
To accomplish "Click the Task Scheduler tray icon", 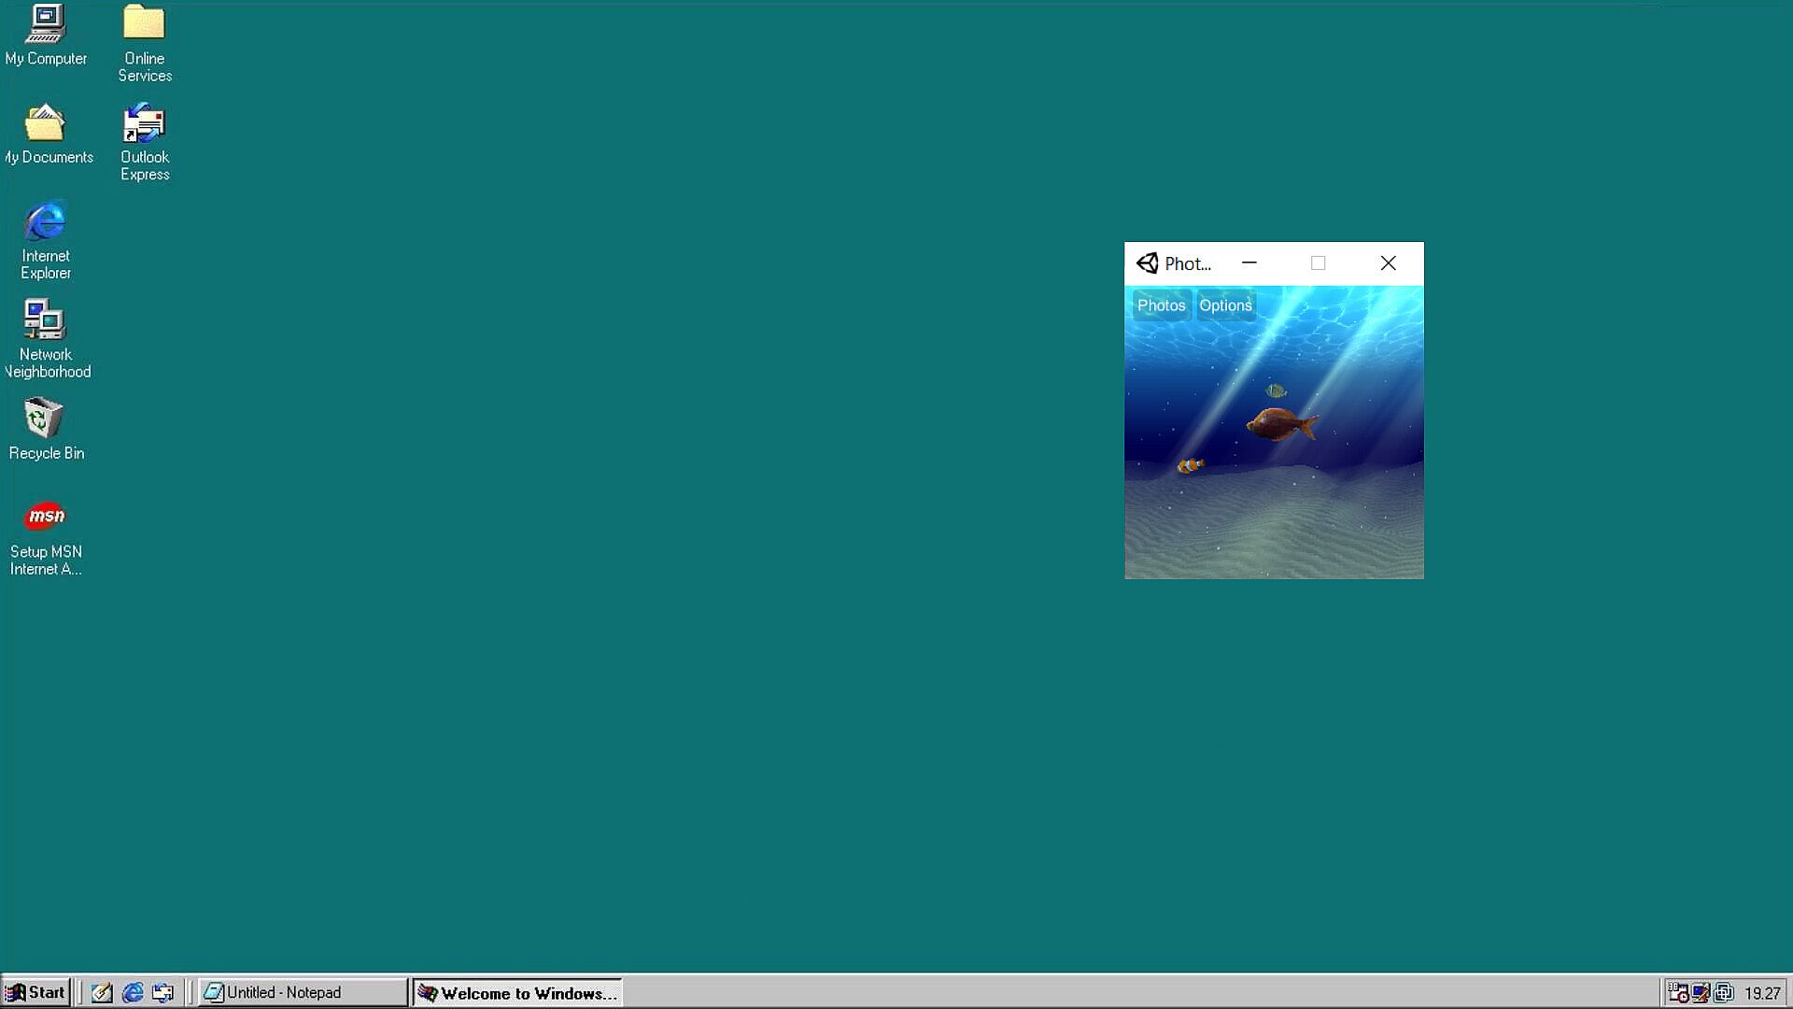I will [x=1678, y=992].
